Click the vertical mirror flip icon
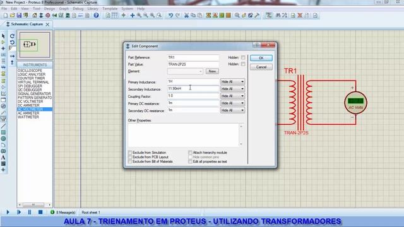The image size is (404, 227). point(12,62)
